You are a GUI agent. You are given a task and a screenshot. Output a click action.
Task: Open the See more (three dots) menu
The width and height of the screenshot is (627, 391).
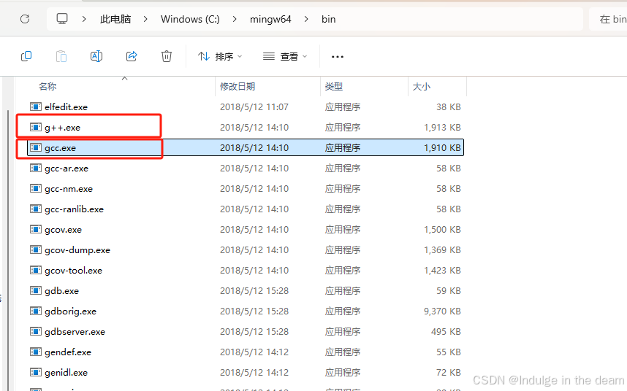point(338,57)
